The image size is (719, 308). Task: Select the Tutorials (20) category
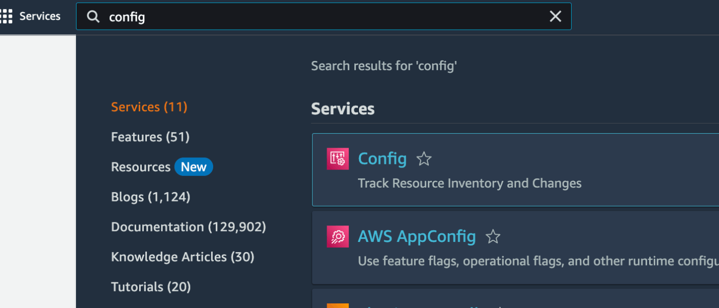coord(151,287)
